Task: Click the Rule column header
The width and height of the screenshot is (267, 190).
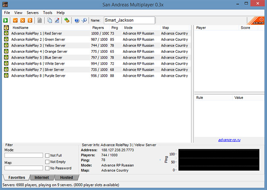Action: pos(213,98)
